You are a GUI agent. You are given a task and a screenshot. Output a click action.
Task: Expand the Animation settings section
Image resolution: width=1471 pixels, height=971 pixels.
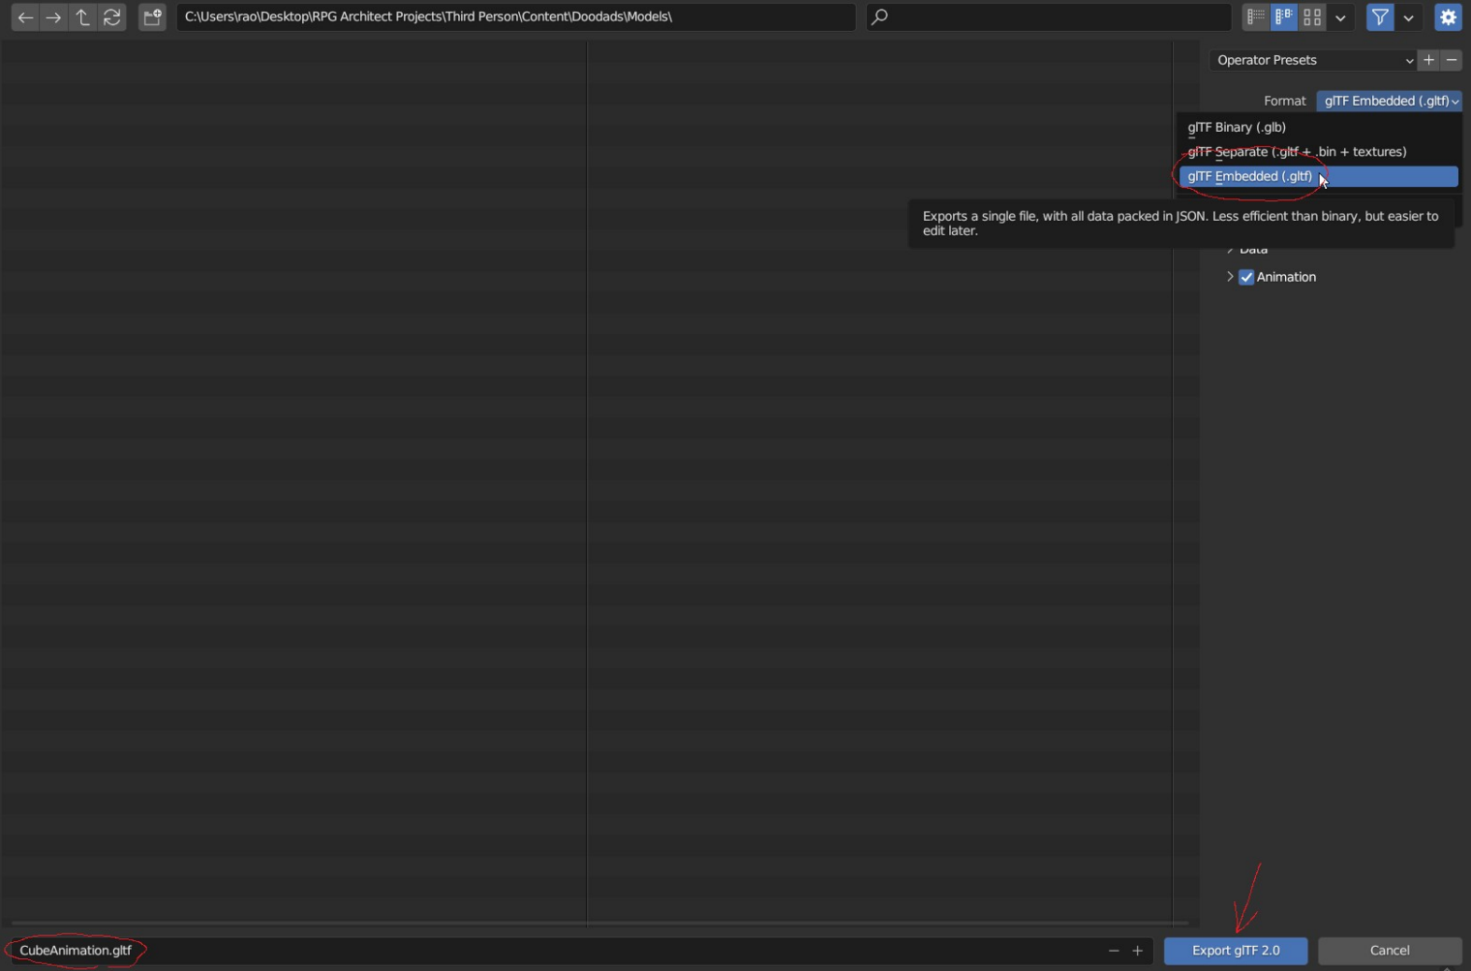tap(1230, 277)
